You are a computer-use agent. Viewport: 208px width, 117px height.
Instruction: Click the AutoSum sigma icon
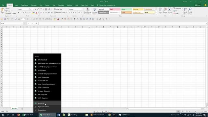tap(174, 8)
